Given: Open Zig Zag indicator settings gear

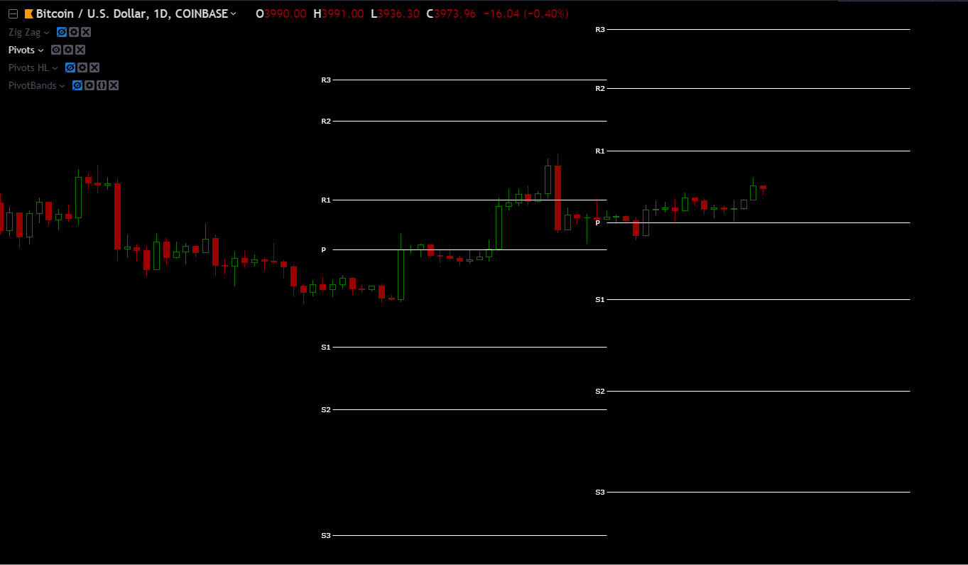Looking at the screenshot, I should tap(74, 32).
